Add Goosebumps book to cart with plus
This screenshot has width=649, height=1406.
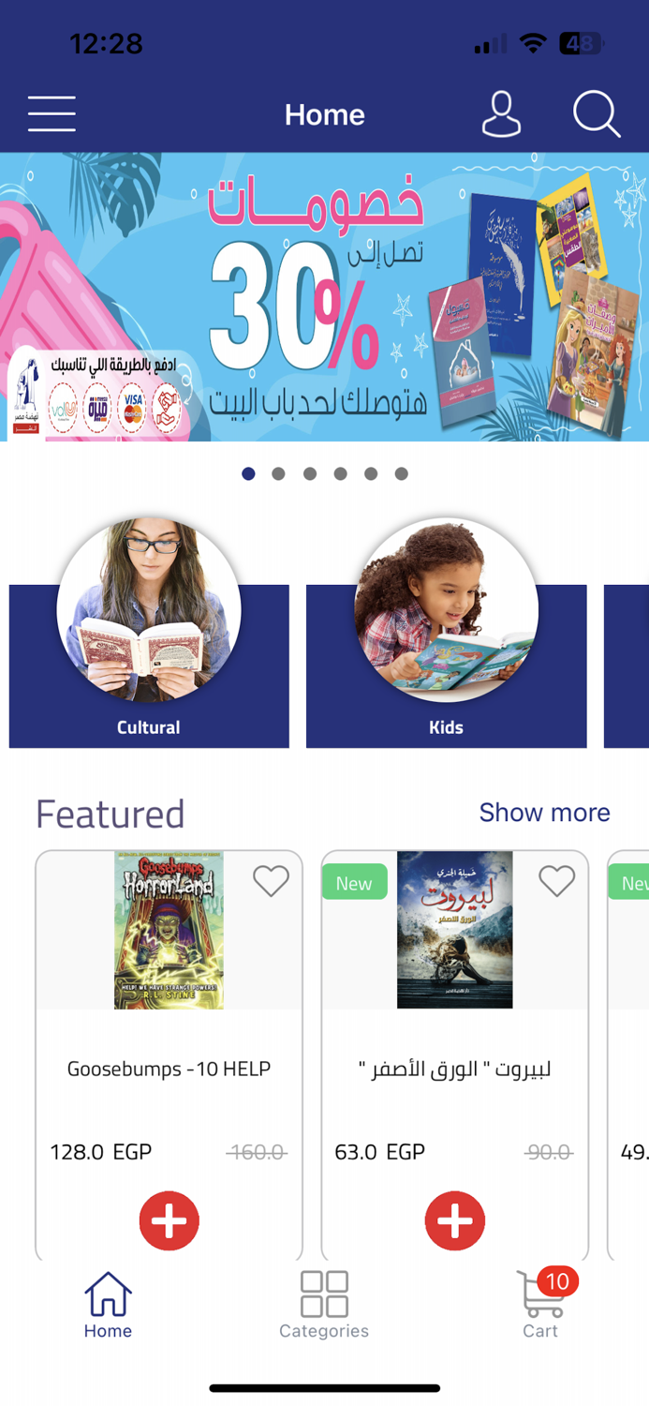[170, 1221]
